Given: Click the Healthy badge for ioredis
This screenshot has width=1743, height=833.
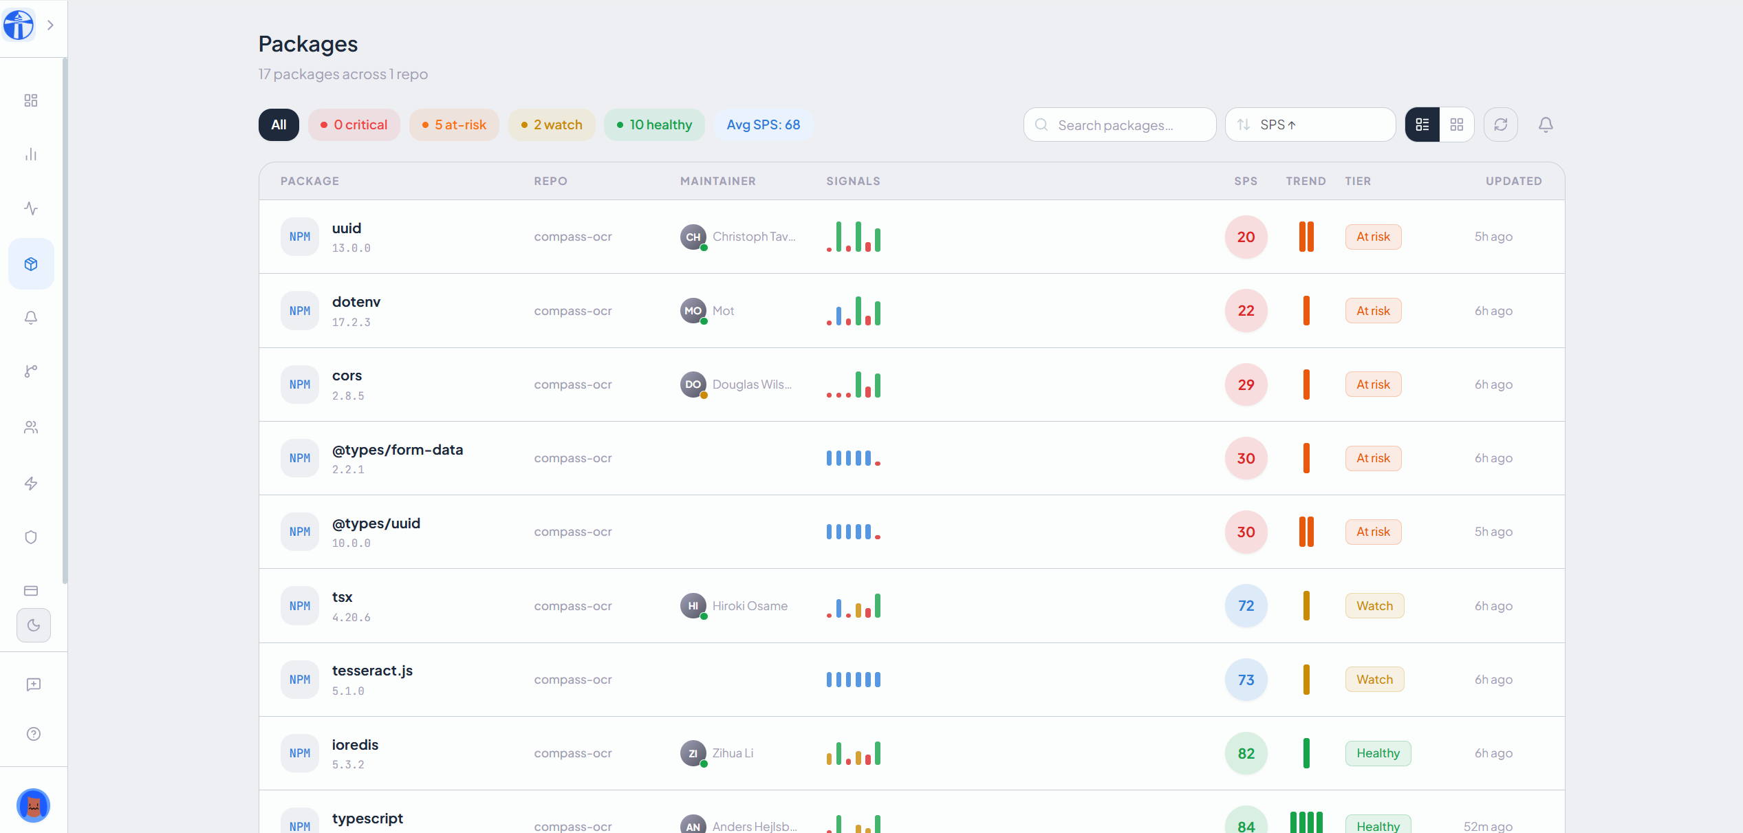Looking at the screenshot, I should coord(1378,753).
